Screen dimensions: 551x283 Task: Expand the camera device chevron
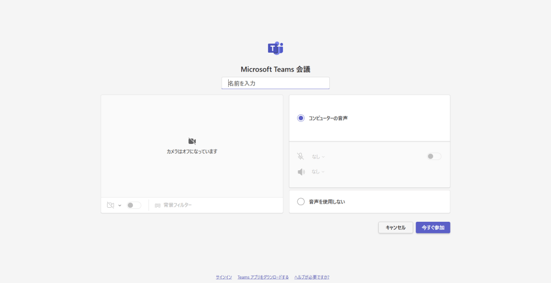click(x=120, y=206)
